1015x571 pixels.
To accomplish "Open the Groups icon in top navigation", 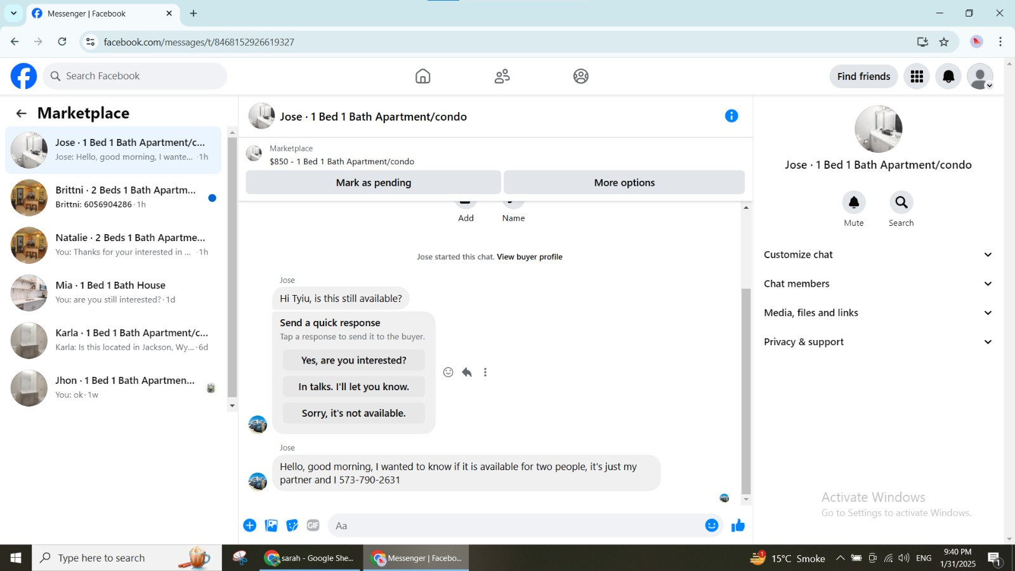I will point(580,76).
